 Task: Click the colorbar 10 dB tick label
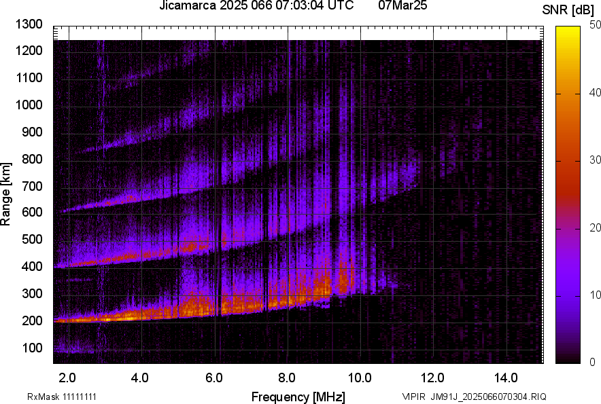(x=595, y=295)
